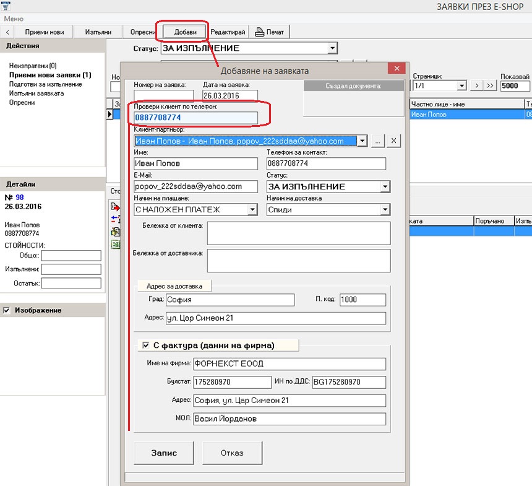Open the Меню menu
Viewport: 532px width, 486px height.
point(14,19)
